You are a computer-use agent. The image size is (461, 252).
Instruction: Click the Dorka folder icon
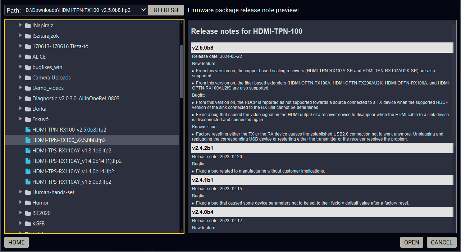(28, 109)
